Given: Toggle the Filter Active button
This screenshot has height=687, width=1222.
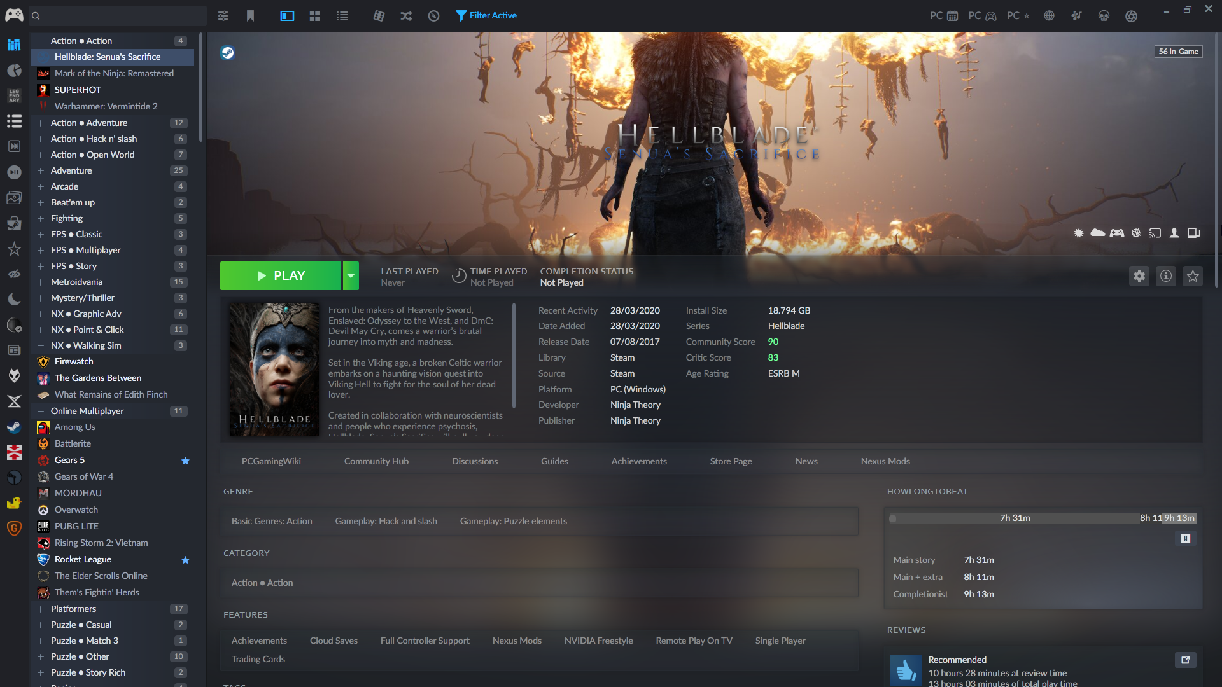Looking at the screenshot, I should tap(486, 16).
